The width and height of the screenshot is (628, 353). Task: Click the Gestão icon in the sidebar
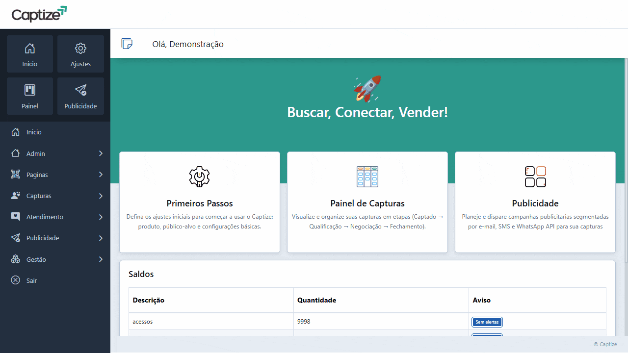15,259
